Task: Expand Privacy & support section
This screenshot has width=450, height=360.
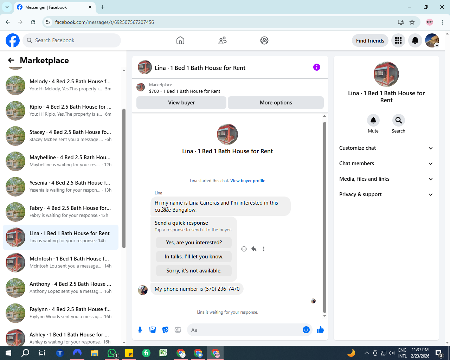Action: pos(386,194)
